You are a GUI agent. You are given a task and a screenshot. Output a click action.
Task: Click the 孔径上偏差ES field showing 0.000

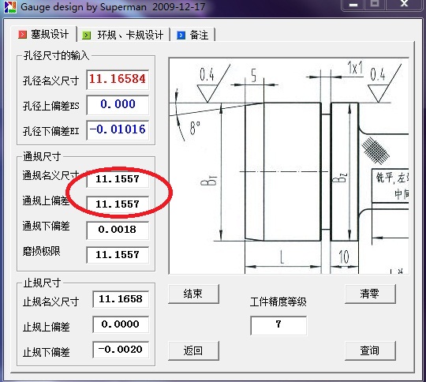tap(118, 105)
